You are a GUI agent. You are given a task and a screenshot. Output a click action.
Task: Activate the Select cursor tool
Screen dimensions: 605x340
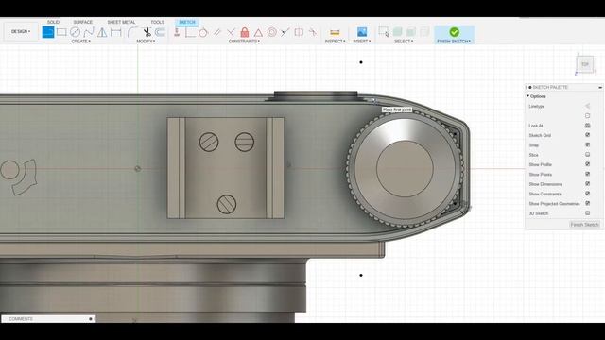pos(384,32)
